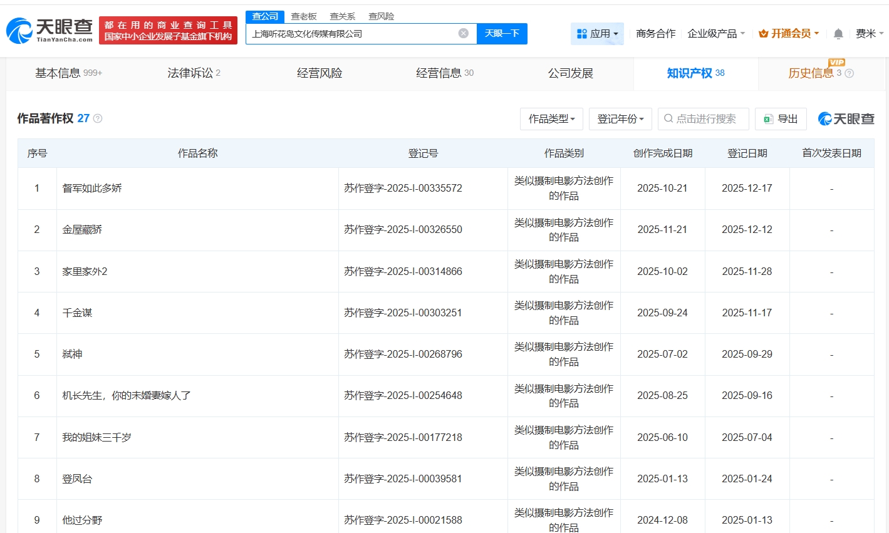Click the red banner ad beside the logo

click(x=168, y=31)
